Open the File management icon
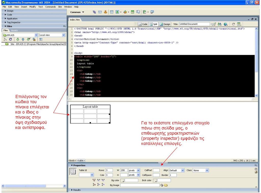261x193 pixels. pyautogui.click(x=220, y=24)
